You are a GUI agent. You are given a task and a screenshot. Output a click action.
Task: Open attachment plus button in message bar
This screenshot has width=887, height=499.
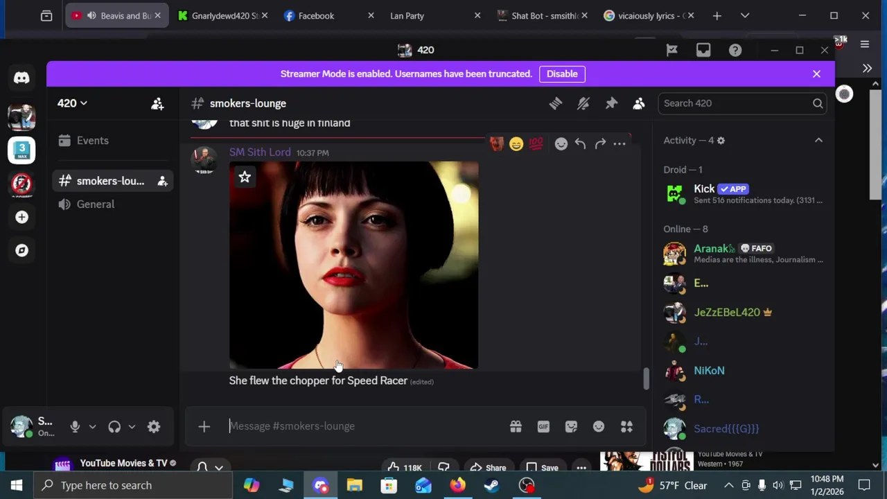click(204, 426)
